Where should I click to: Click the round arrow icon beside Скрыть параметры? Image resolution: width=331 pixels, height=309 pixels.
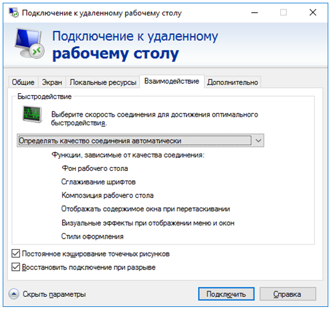14,294
